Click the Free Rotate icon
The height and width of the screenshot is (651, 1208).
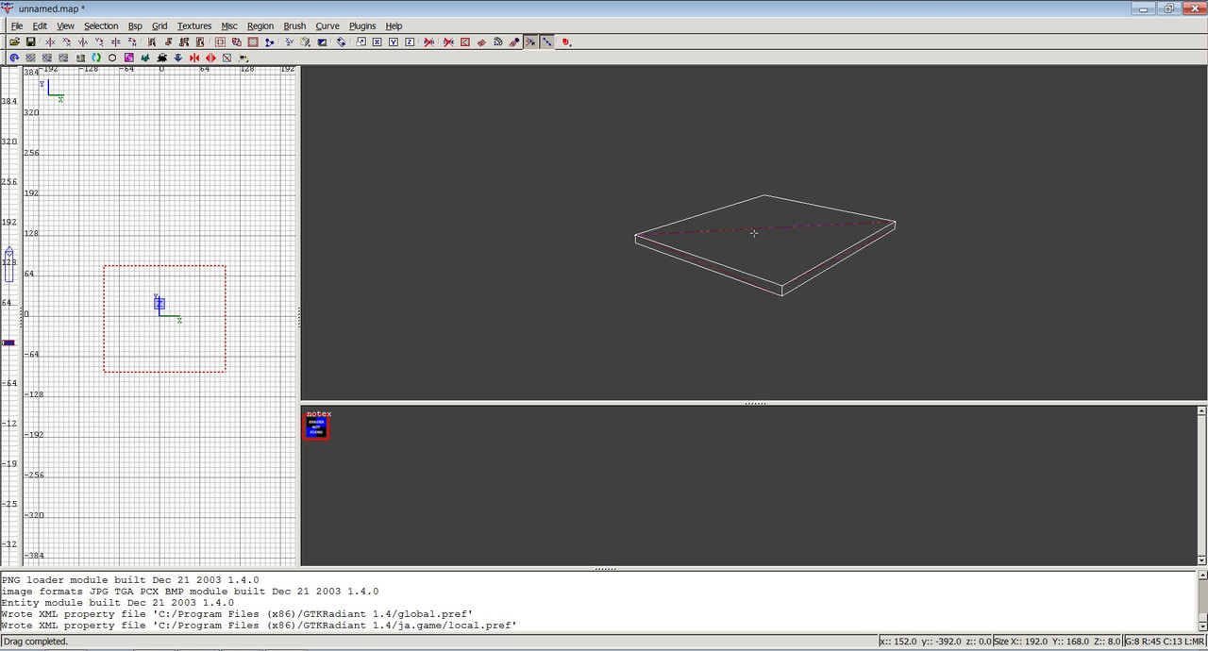(341, 42)
